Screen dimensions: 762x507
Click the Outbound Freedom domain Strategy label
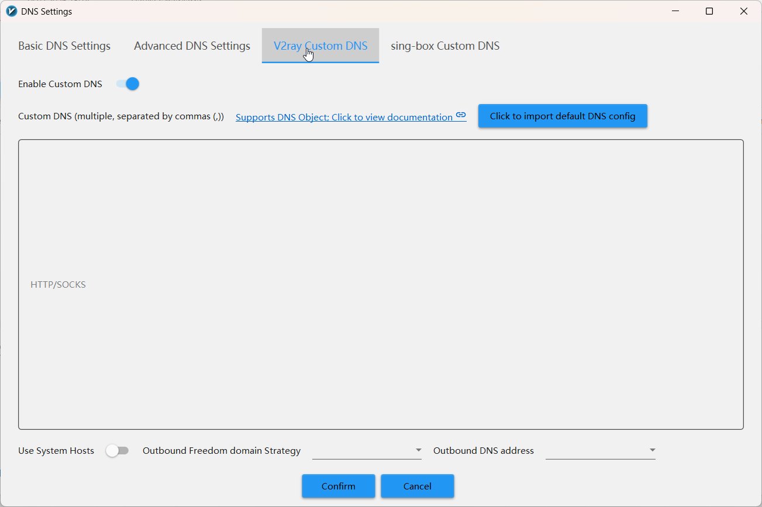222,451
